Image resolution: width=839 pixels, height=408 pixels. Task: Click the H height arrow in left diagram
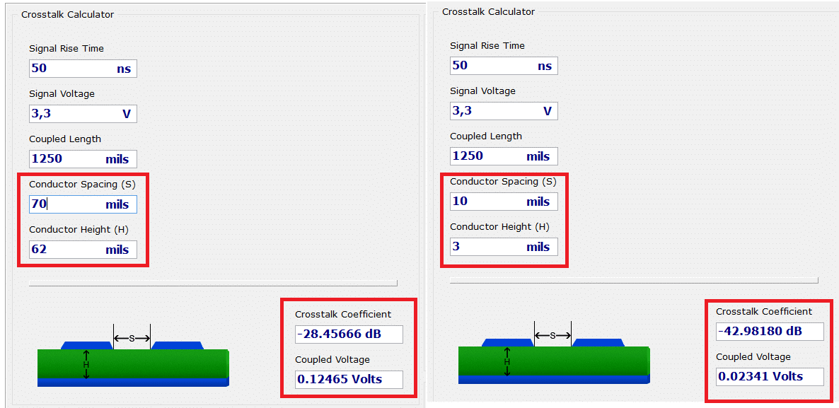[86, 364]
